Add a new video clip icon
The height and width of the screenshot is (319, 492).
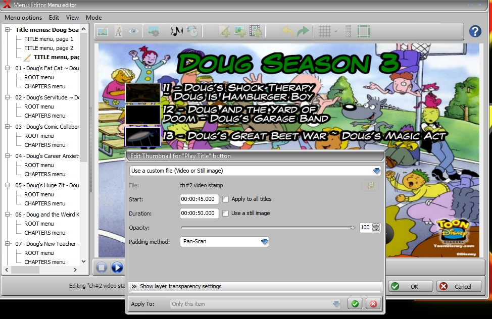point(256,32)
